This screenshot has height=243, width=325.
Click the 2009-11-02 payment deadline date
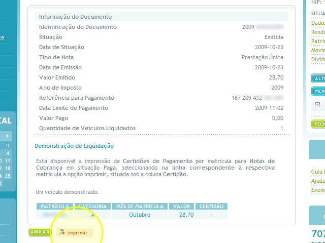coord(269,108)
